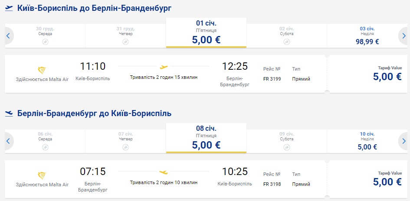Select the 31 груд. Четвер date tab
This screenshot has height=201, width=410.
[125, 36]
